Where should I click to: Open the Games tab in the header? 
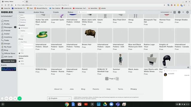tap(21, 12)
